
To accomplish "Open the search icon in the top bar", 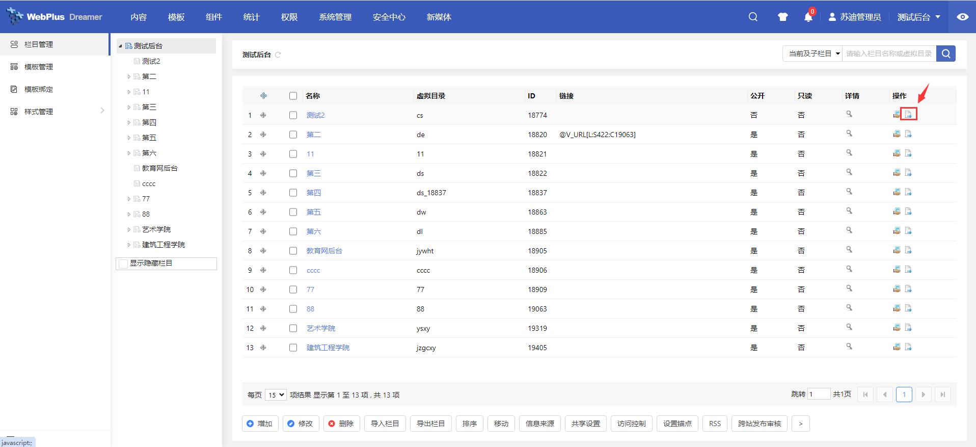I will [753, 17].
